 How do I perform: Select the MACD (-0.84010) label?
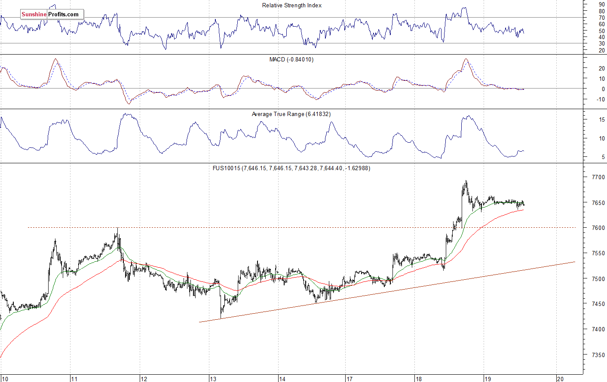[291, 60]
